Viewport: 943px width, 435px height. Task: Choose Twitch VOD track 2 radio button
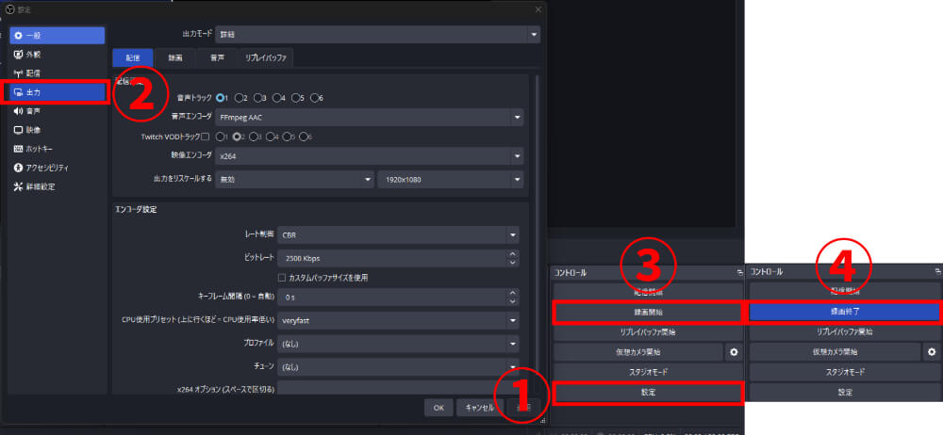[x=237, y=137]
